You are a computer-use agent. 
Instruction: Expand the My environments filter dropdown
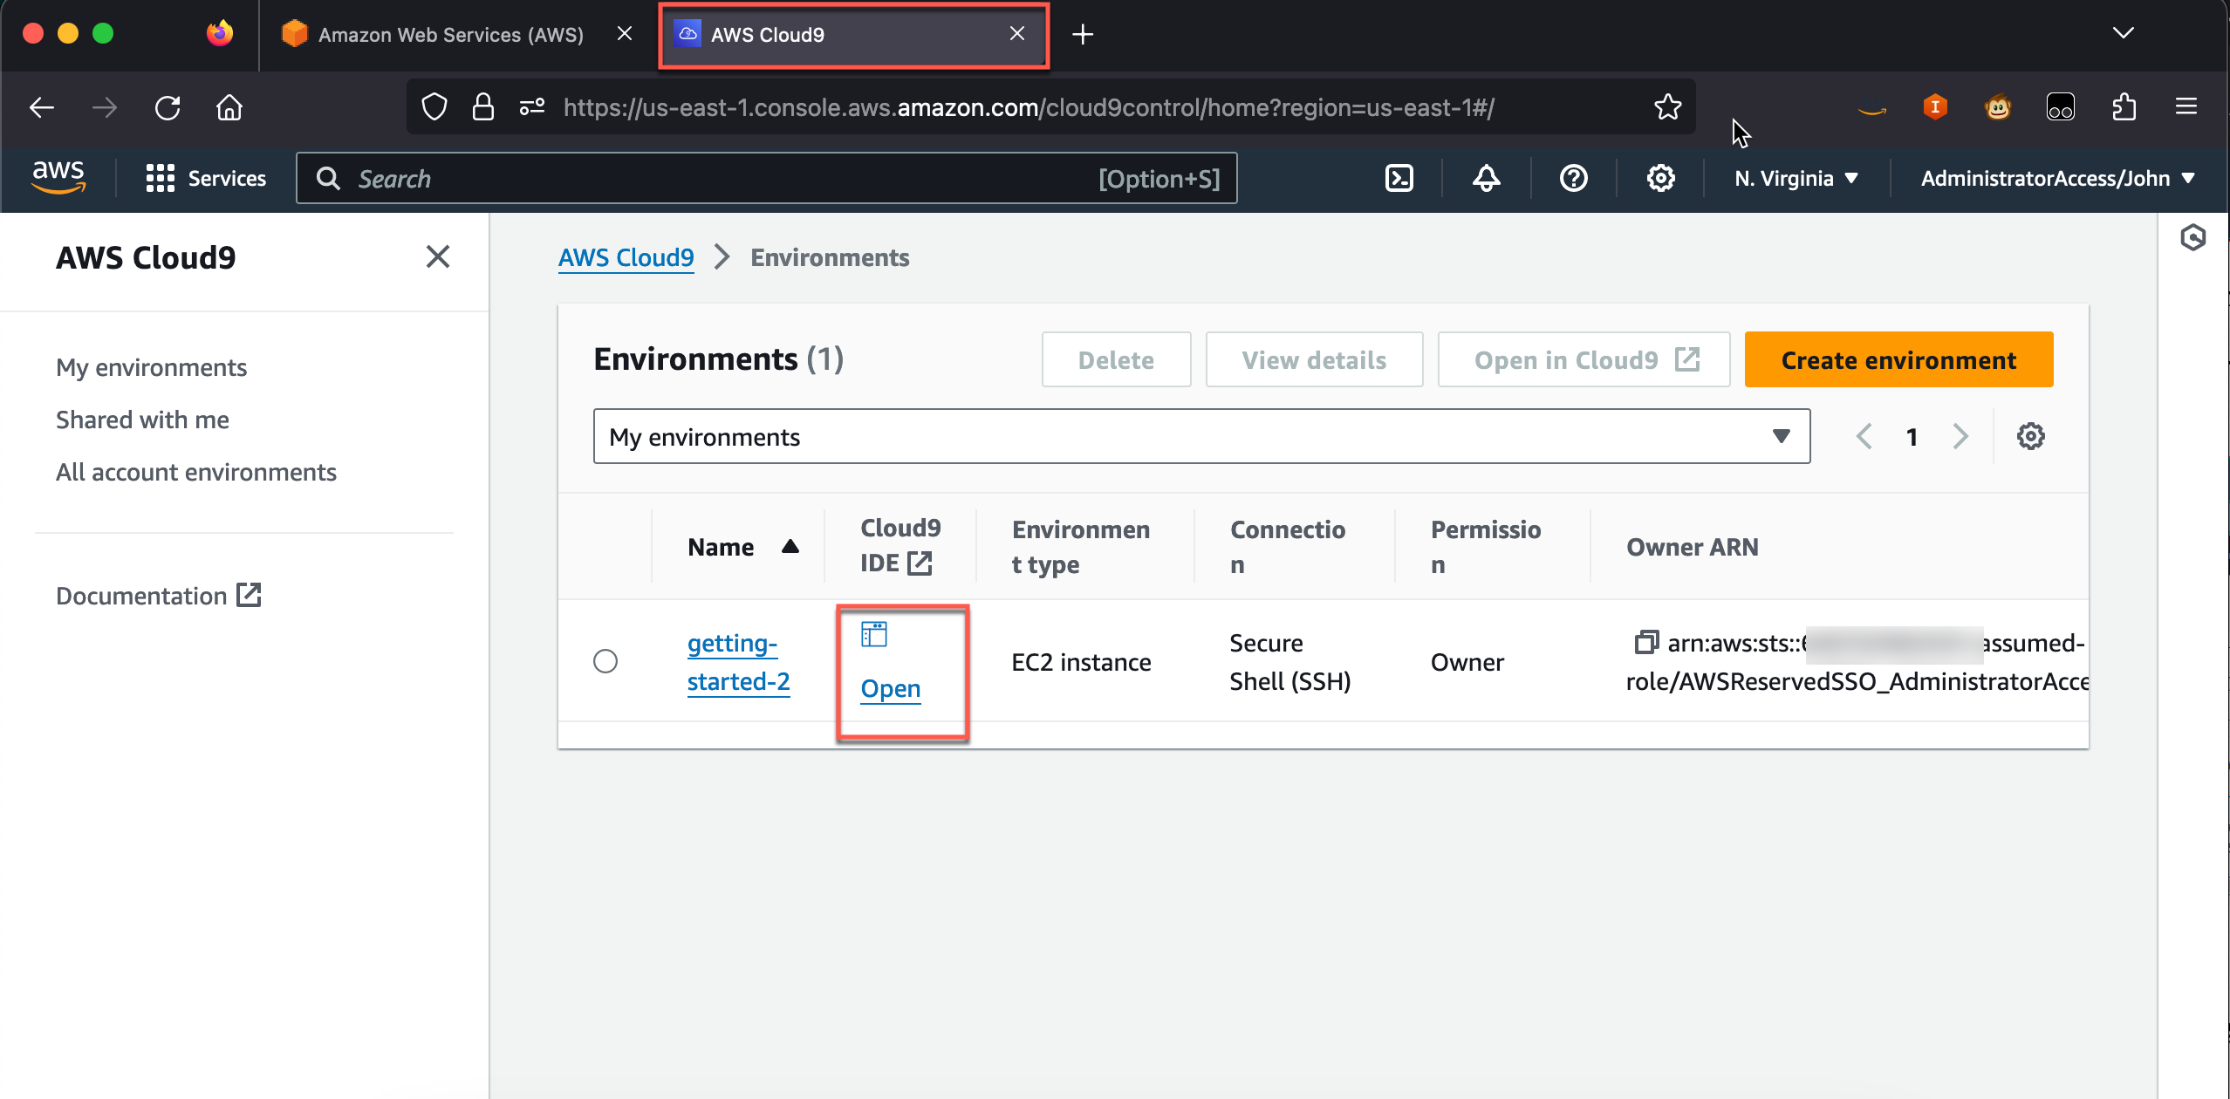click(1201, 436)
